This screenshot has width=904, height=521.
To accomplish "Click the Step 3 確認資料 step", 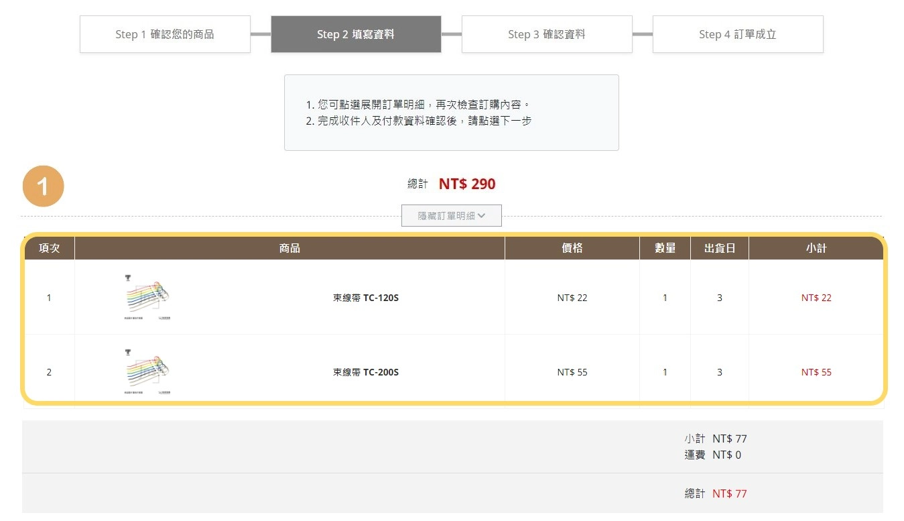I will [x=547, y=34].
